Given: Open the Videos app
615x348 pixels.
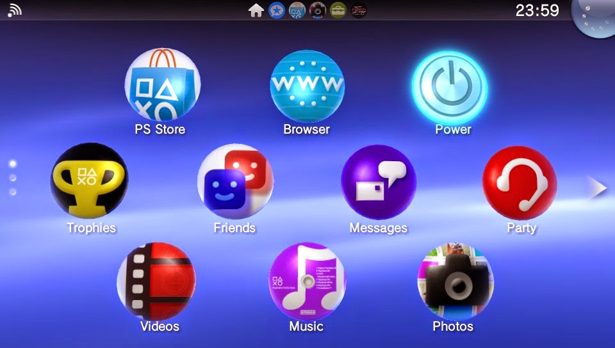Looking at the screenshot, I should point(156,281).
